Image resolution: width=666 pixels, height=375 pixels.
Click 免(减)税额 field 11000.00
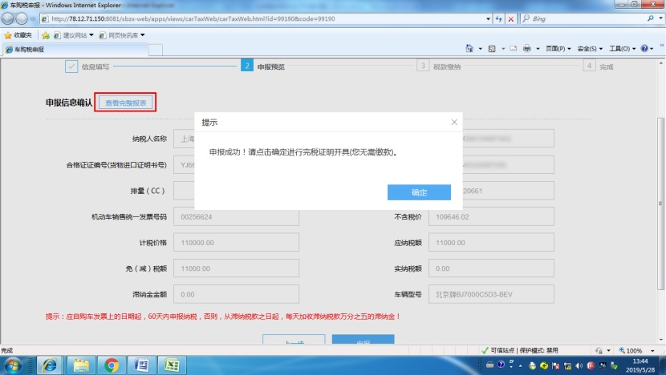click(x=236, y=268)
